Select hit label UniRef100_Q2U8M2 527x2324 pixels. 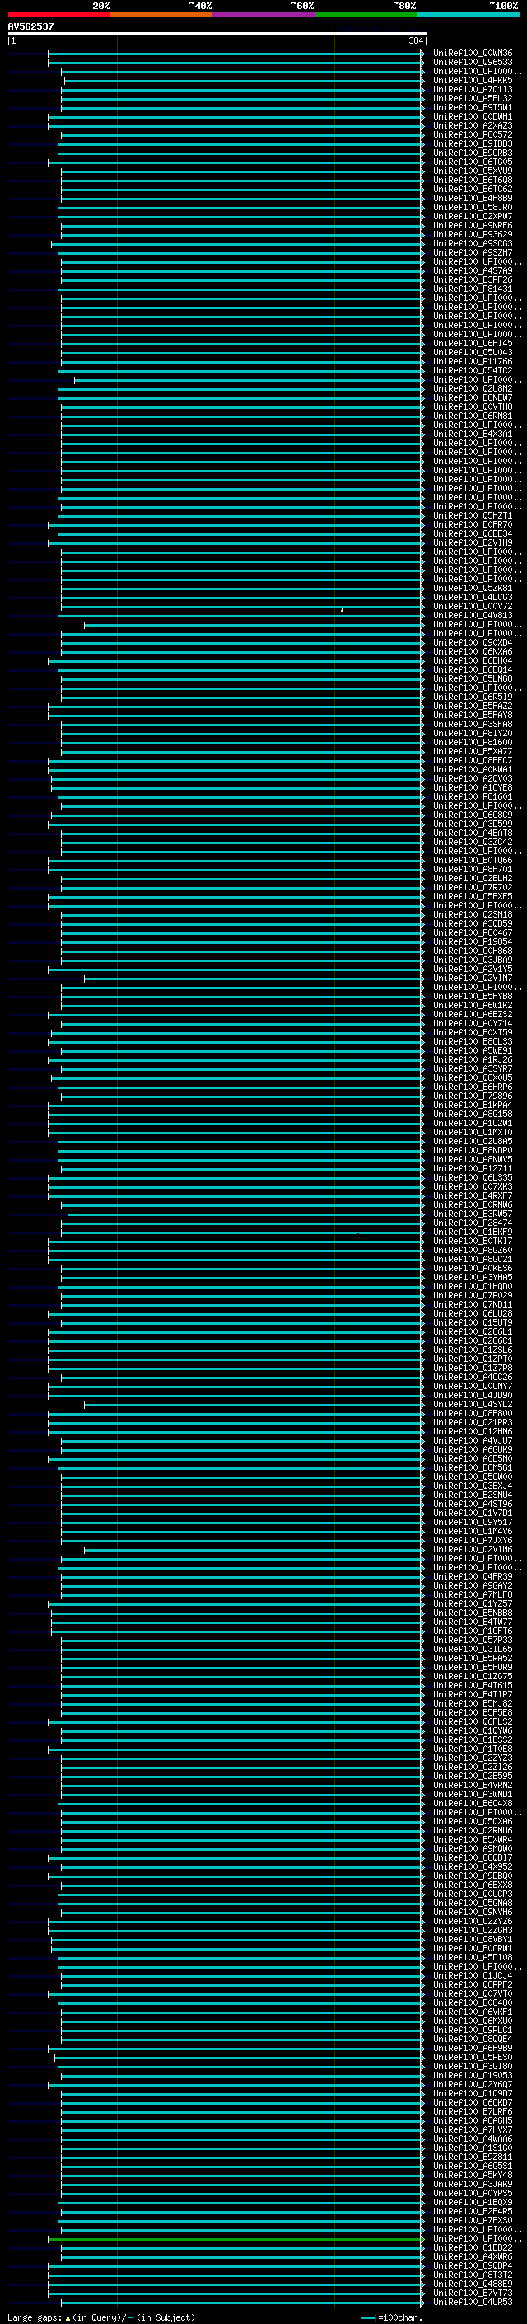(x=473, y=388)
